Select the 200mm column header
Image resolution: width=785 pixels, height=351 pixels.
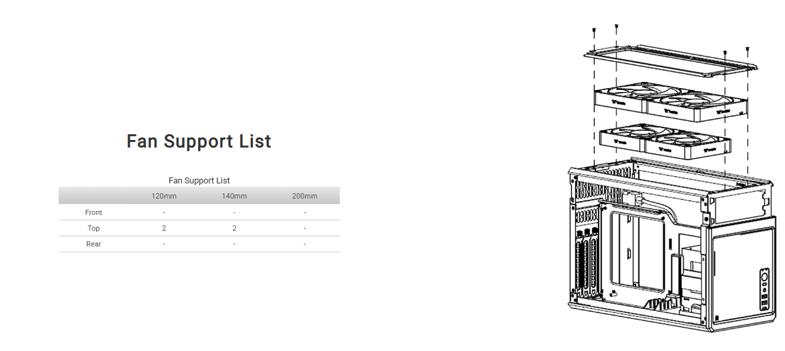point(305,196)
